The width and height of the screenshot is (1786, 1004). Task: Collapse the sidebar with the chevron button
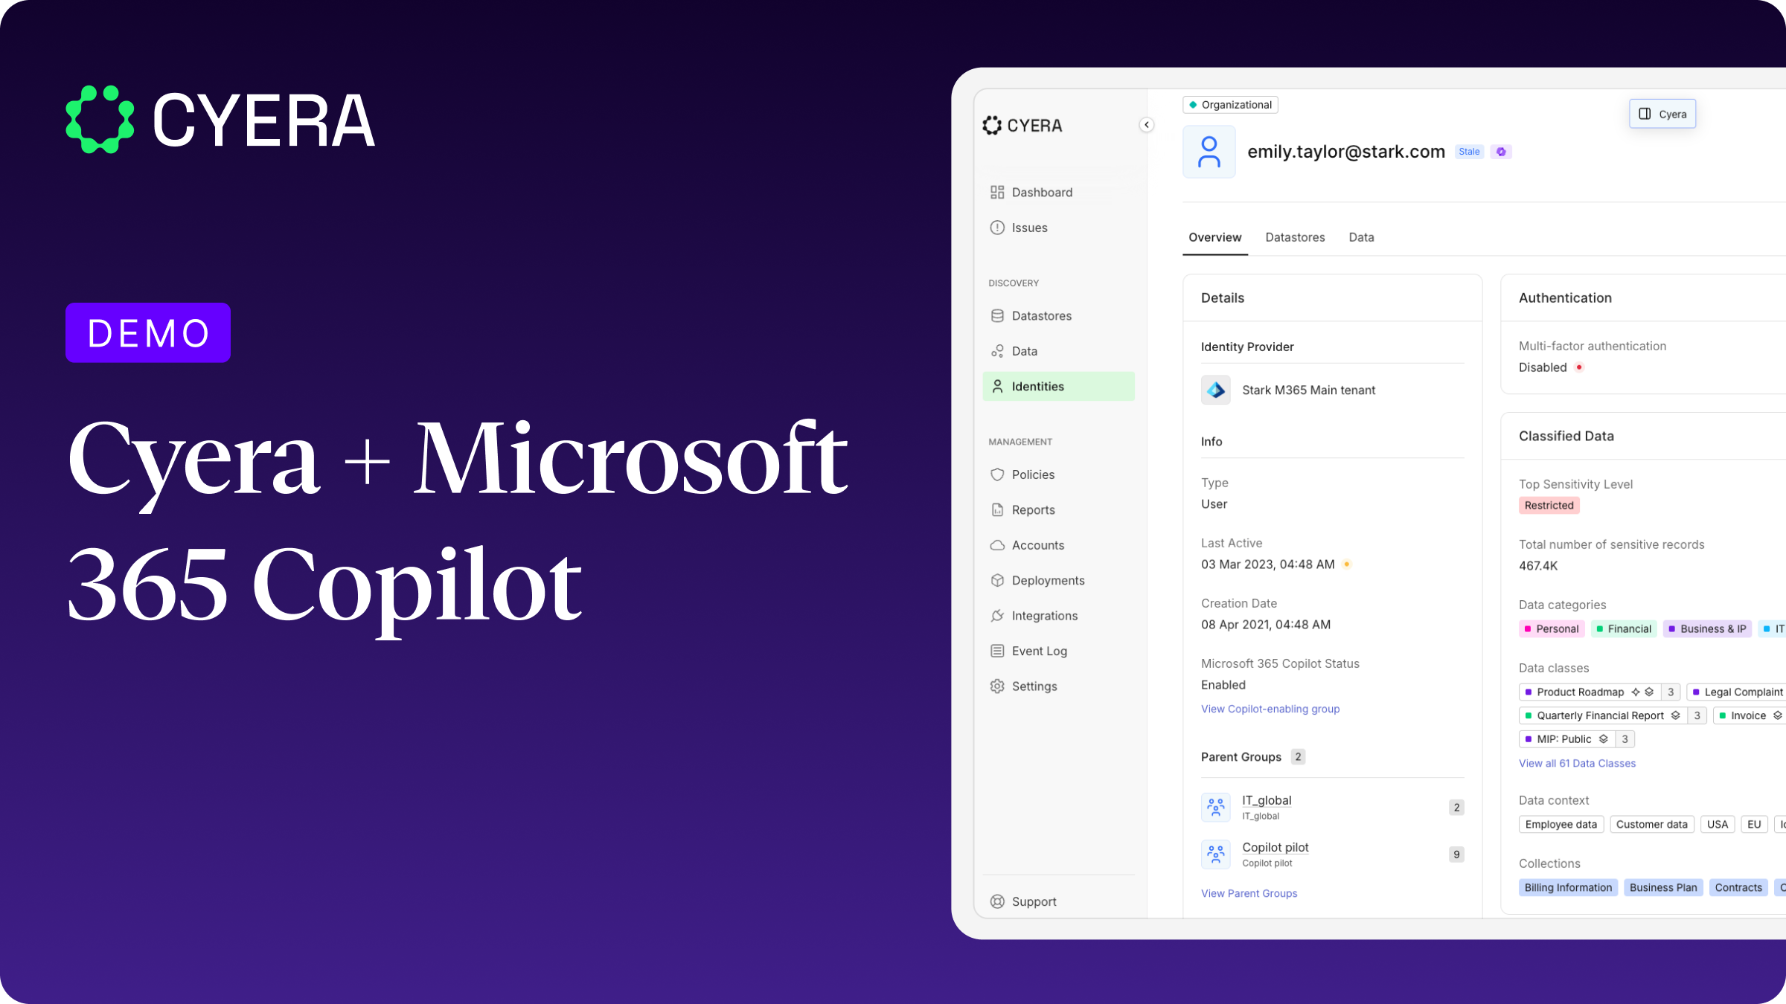click(1147, 125)
